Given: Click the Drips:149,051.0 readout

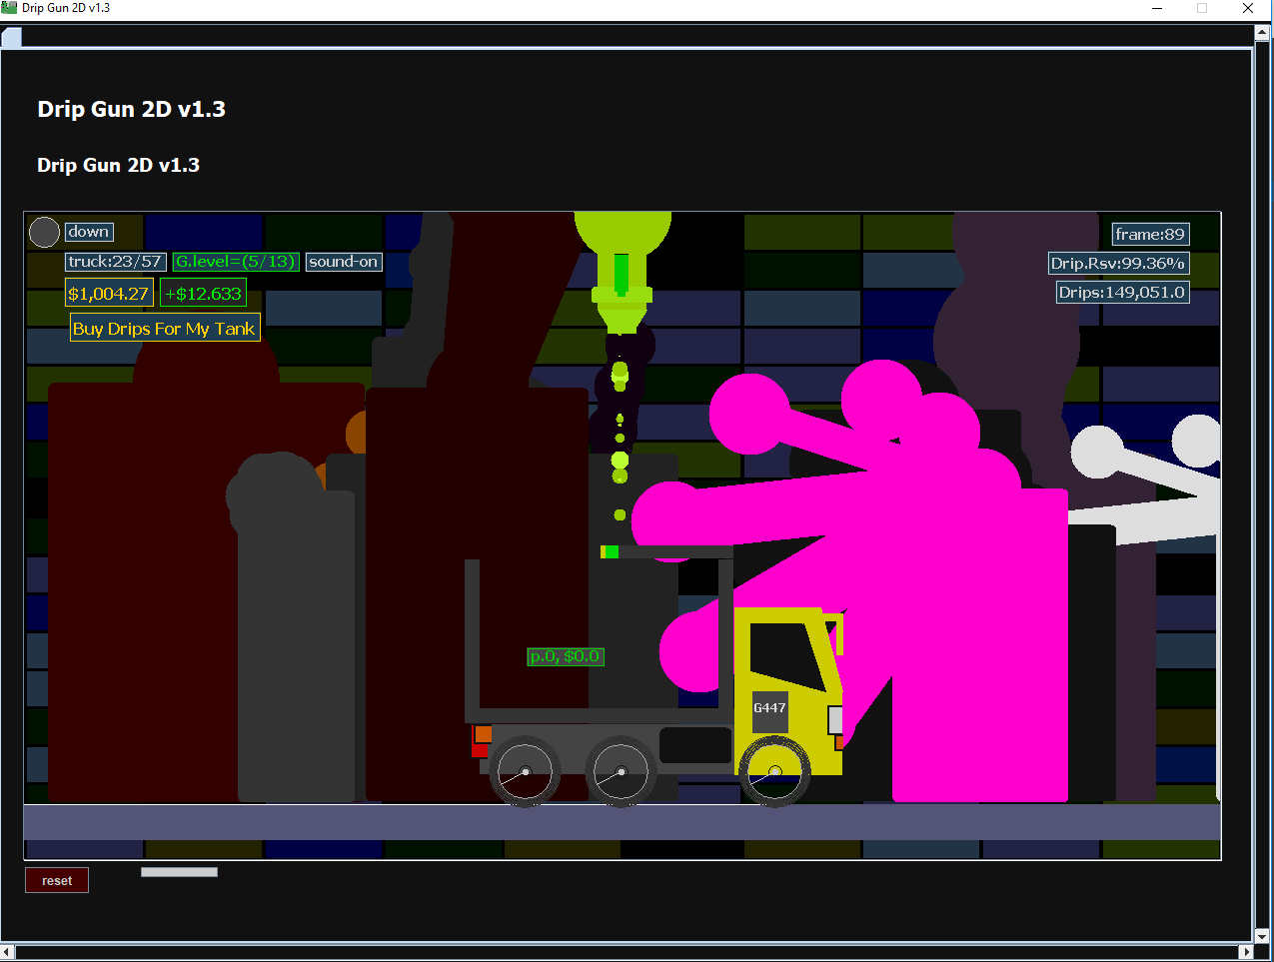Looking at the screenshot, I should (1122, 292).
